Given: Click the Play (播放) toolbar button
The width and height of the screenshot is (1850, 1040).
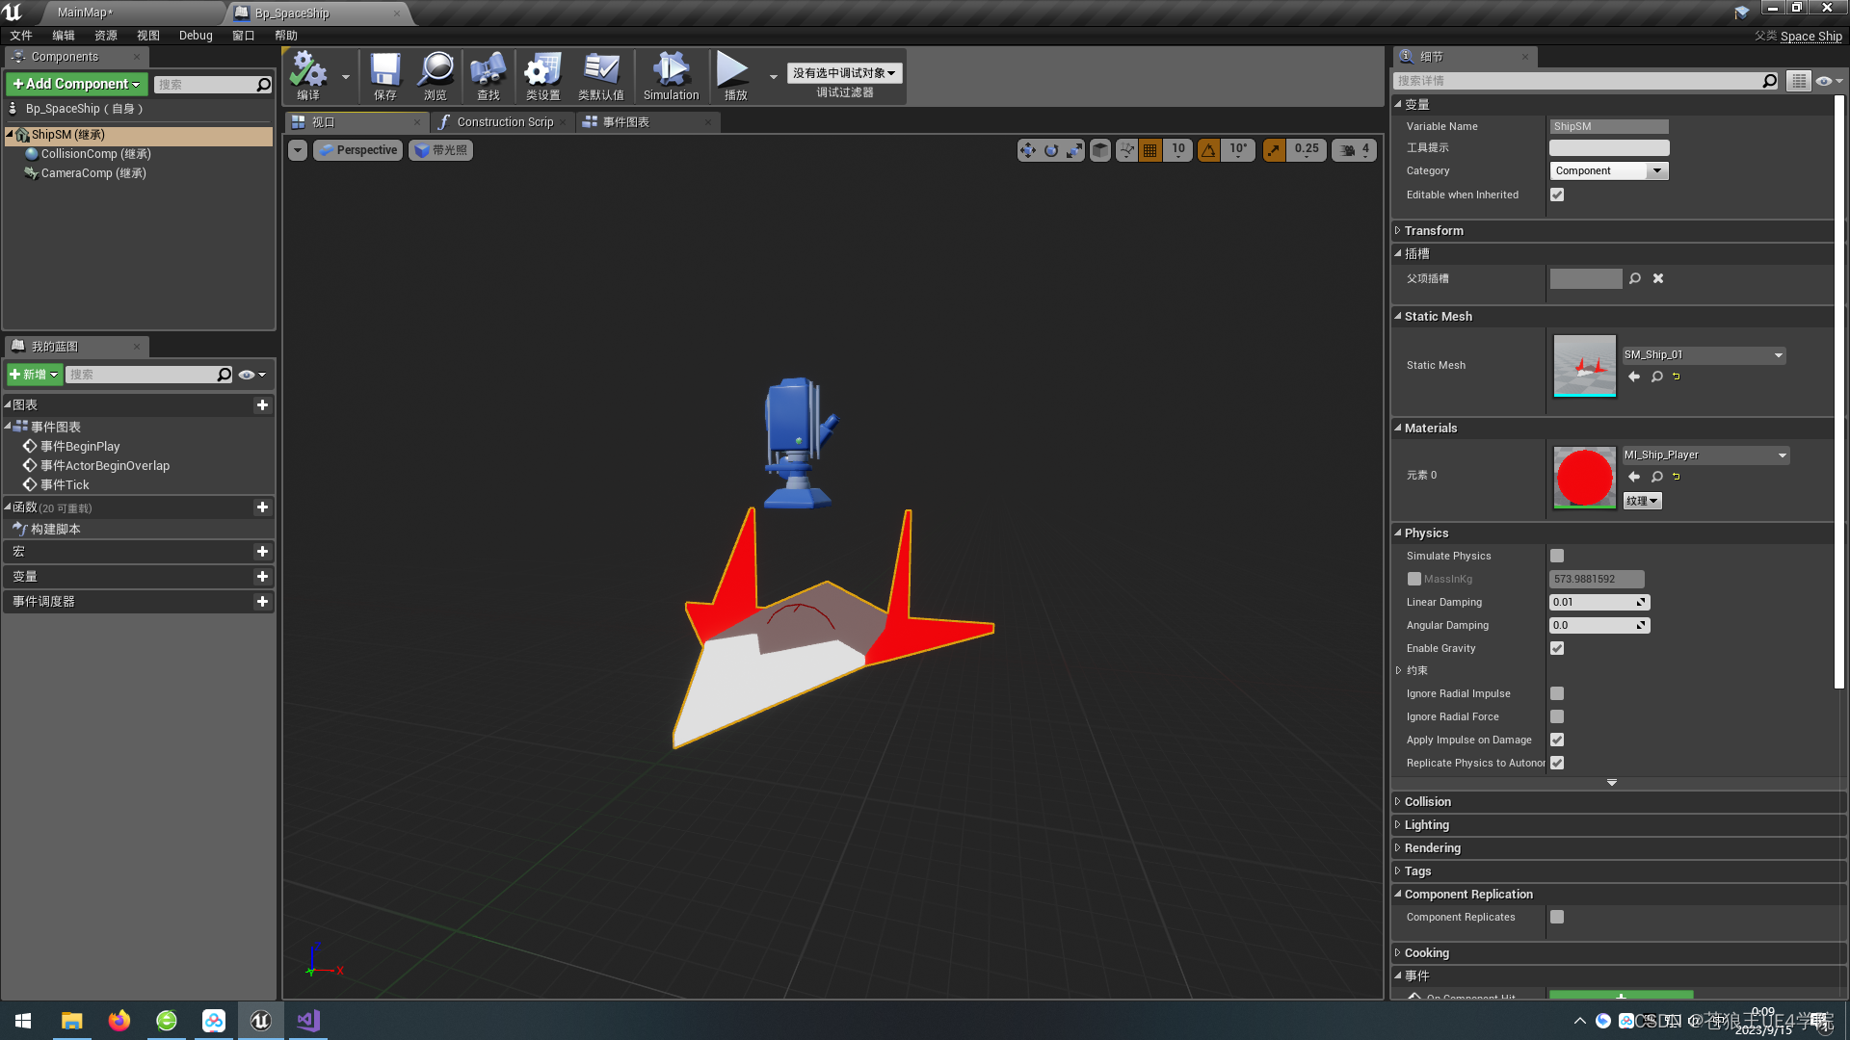Looking at the screenshot, I should (735, 75).
